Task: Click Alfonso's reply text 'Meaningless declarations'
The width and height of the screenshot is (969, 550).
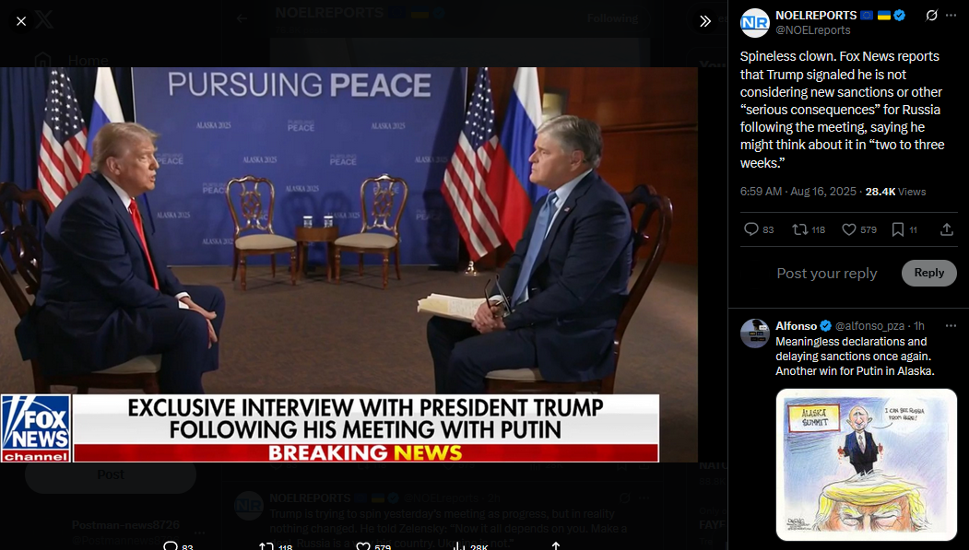Action: click(855, 357)
